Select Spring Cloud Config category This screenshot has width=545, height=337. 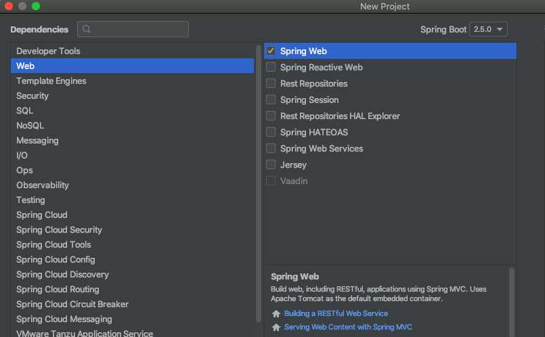[x=133, y=260]
